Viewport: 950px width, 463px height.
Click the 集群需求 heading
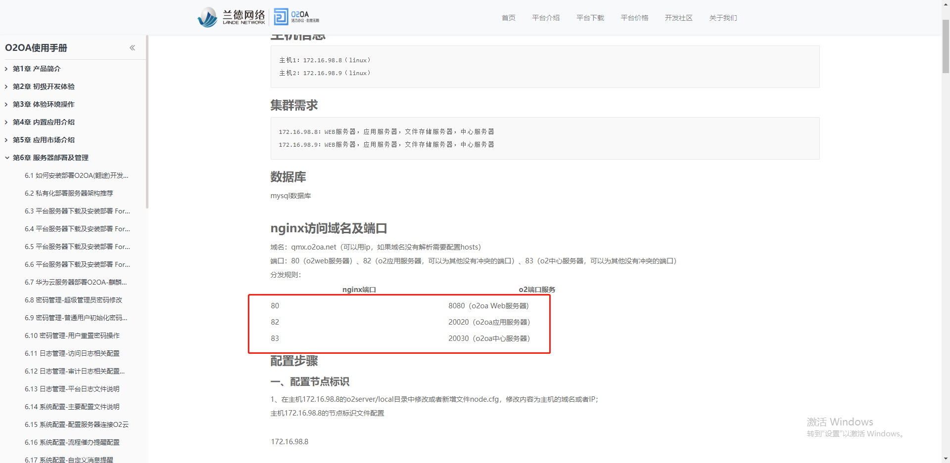click(x=294, y=105)
